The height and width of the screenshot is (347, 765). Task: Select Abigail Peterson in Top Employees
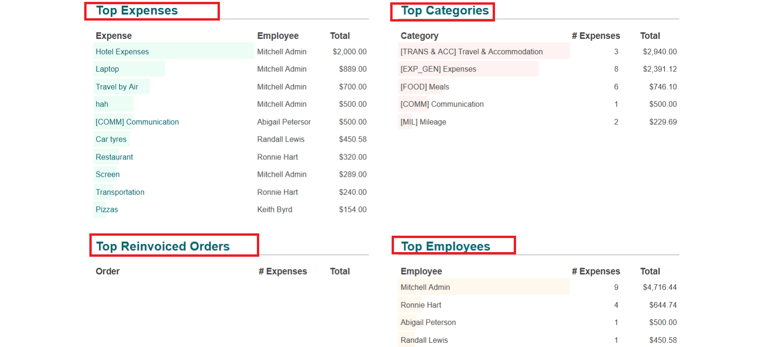pos(428,322)
